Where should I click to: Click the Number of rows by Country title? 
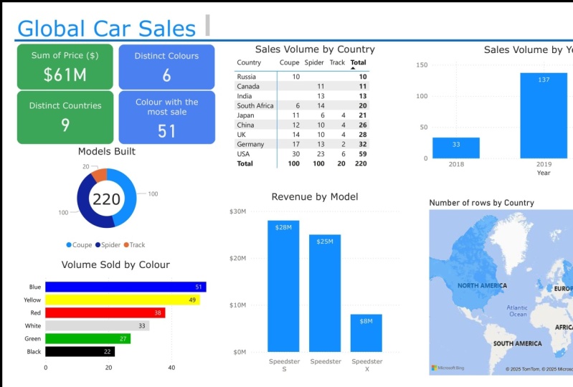482,203
